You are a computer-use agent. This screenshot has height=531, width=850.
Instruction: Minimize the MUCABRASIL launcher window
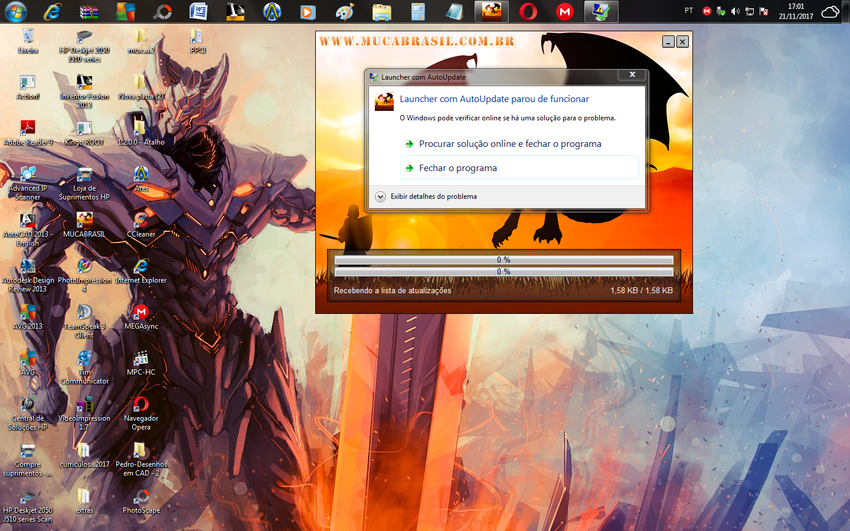click(x=668, y=41)
